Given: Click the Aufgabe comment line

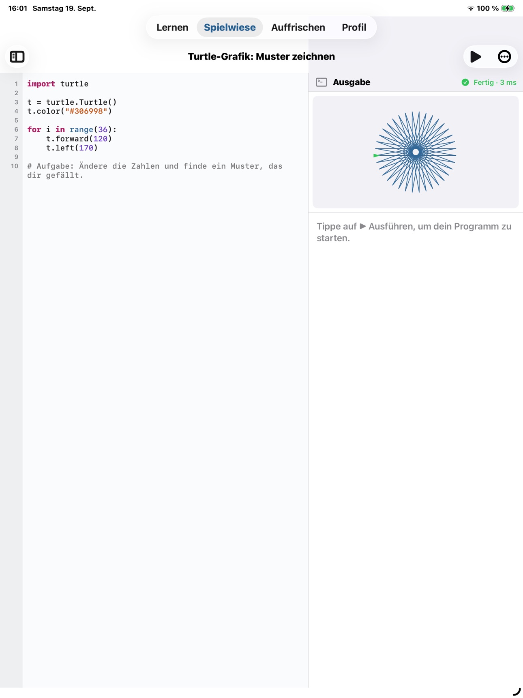Looking at the screenshot, I should [x=155, y=171].
